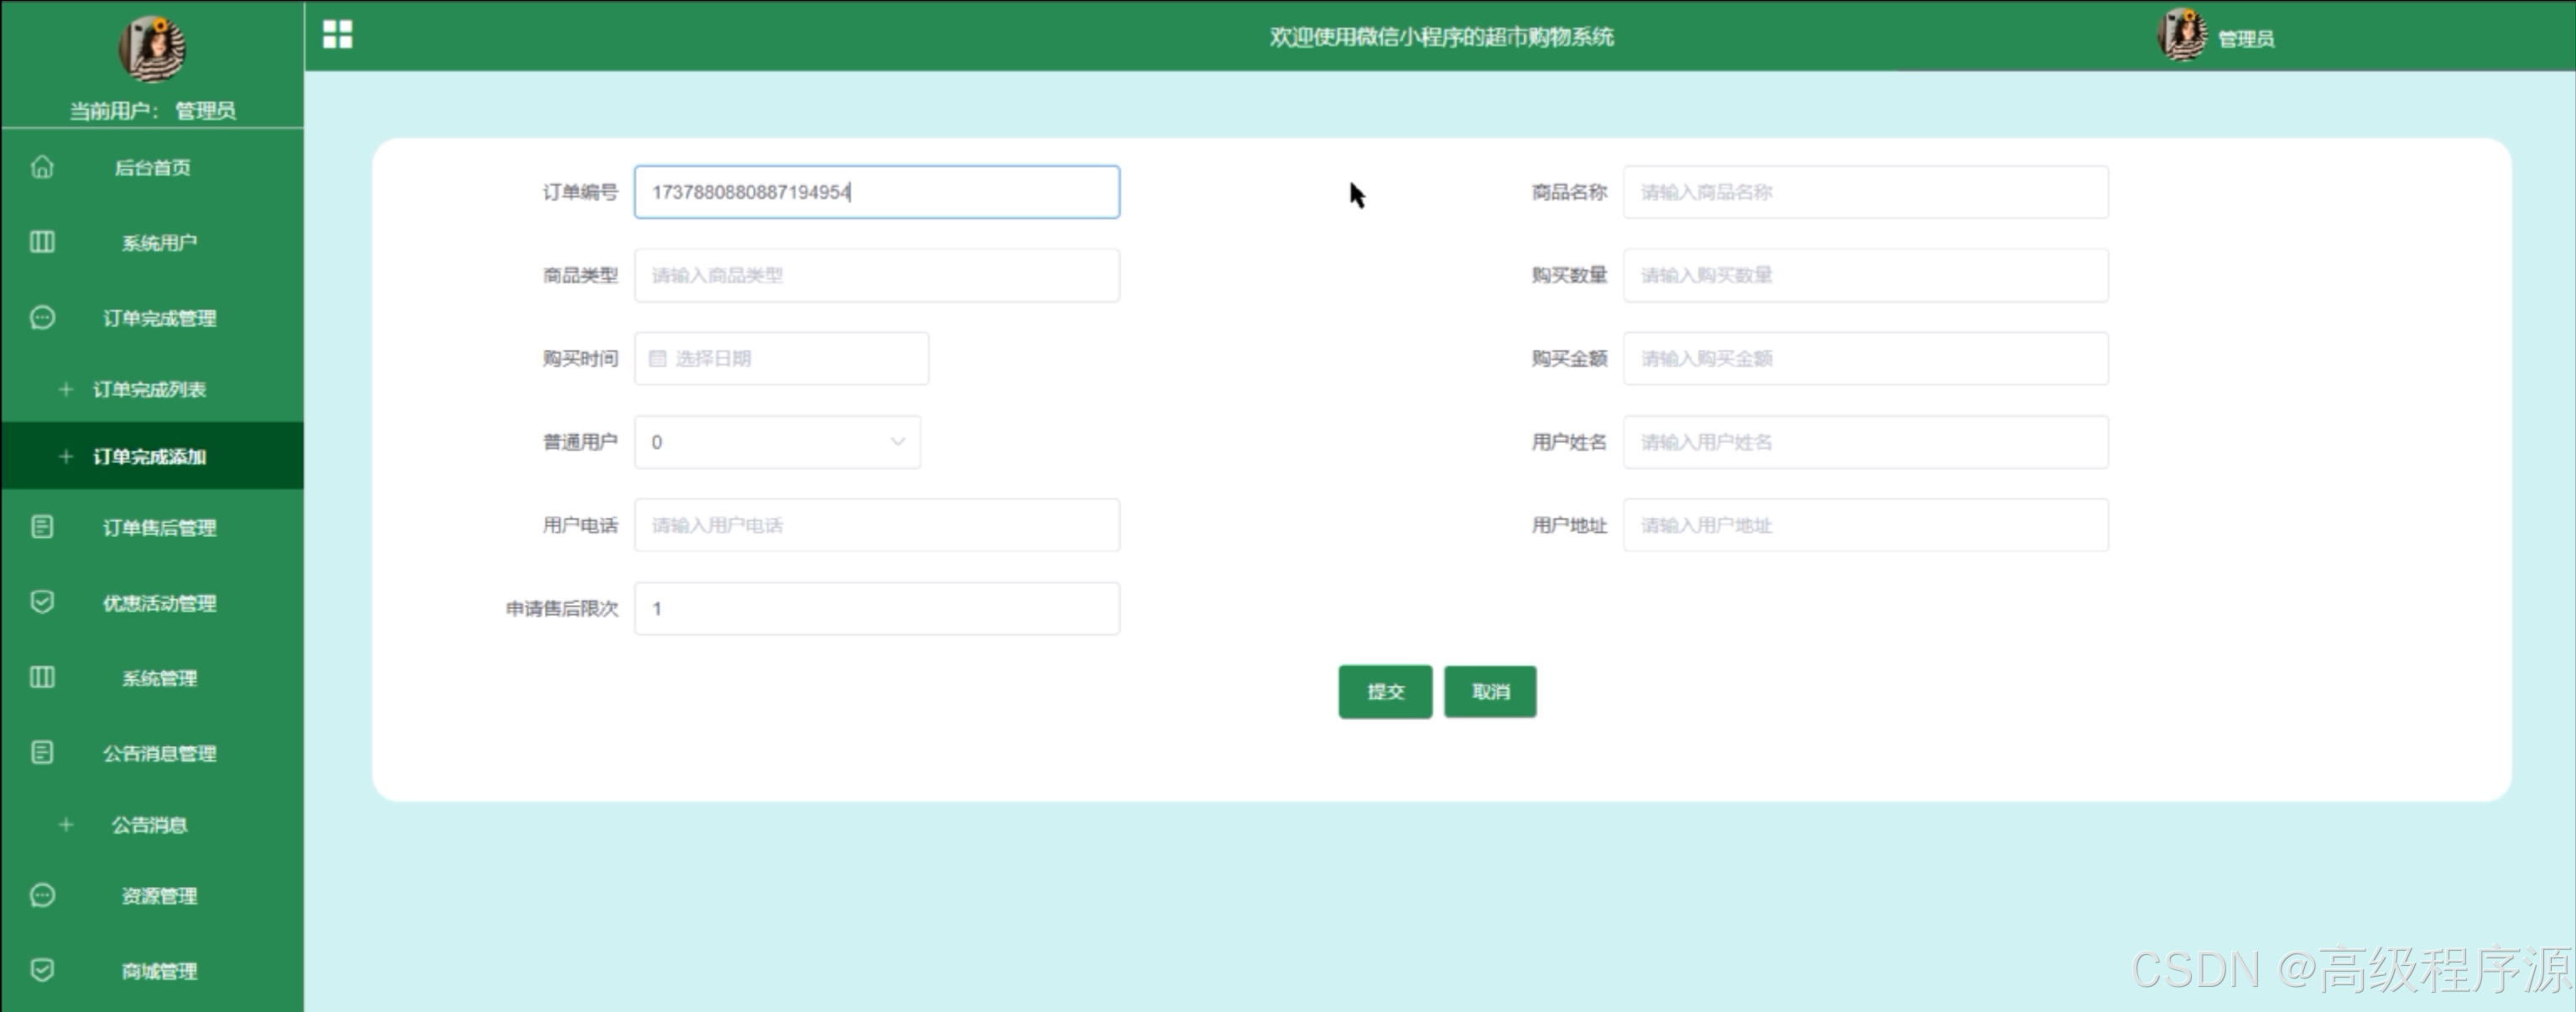
Task: Open the 购买时间 date picker
Action: (x=781, y=359)
